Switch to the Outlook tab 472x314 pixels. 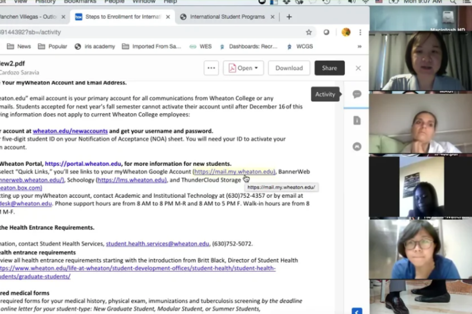click(28, 17)
